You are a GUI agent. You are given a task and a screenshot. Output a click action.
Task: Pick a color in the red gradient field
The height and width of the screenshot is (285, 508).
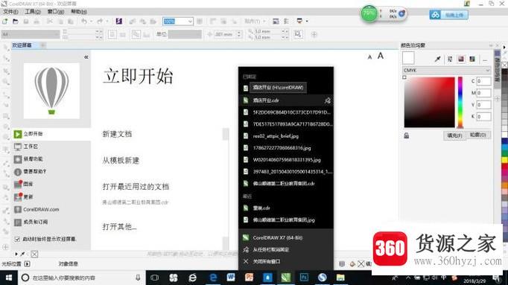point(429,102)
